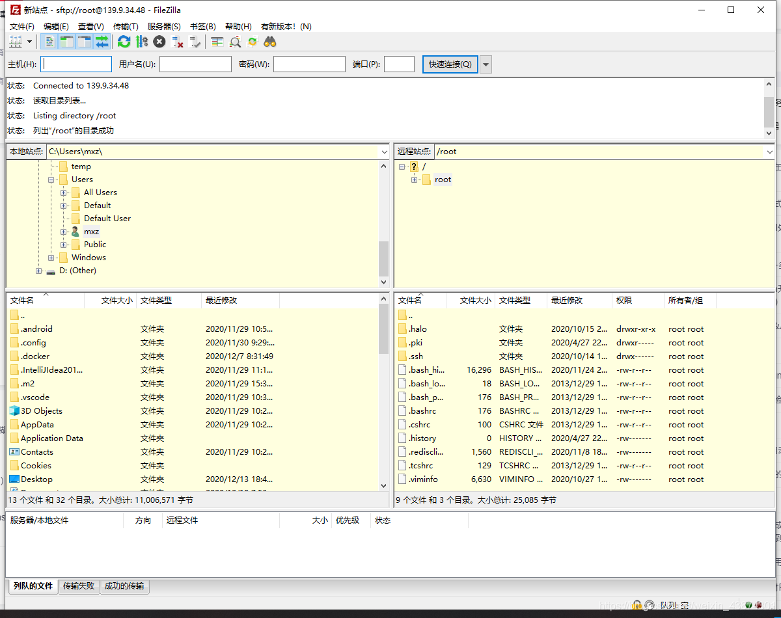Open the 查看(V) menu
Viewport: 781px width, 618px height.
pos(91,27)
